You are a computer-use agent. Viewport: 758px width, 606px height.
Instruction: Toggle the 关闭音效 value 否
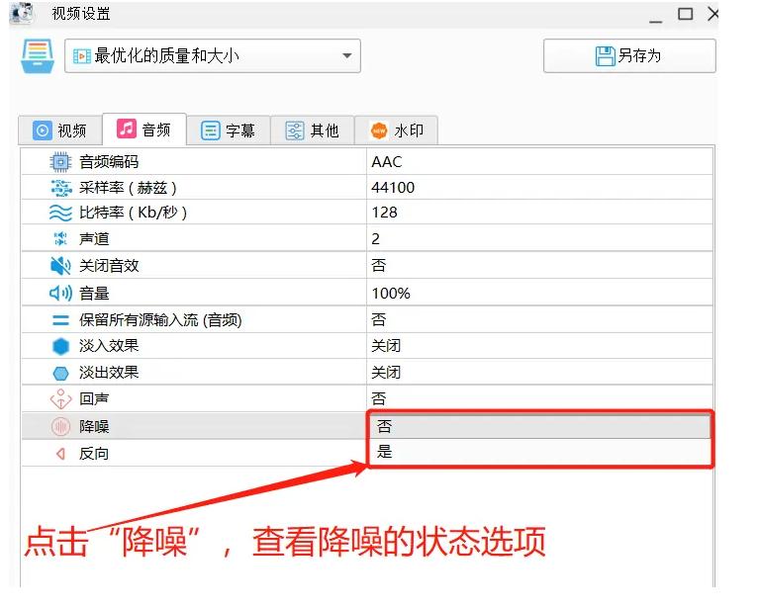point(539,265)
